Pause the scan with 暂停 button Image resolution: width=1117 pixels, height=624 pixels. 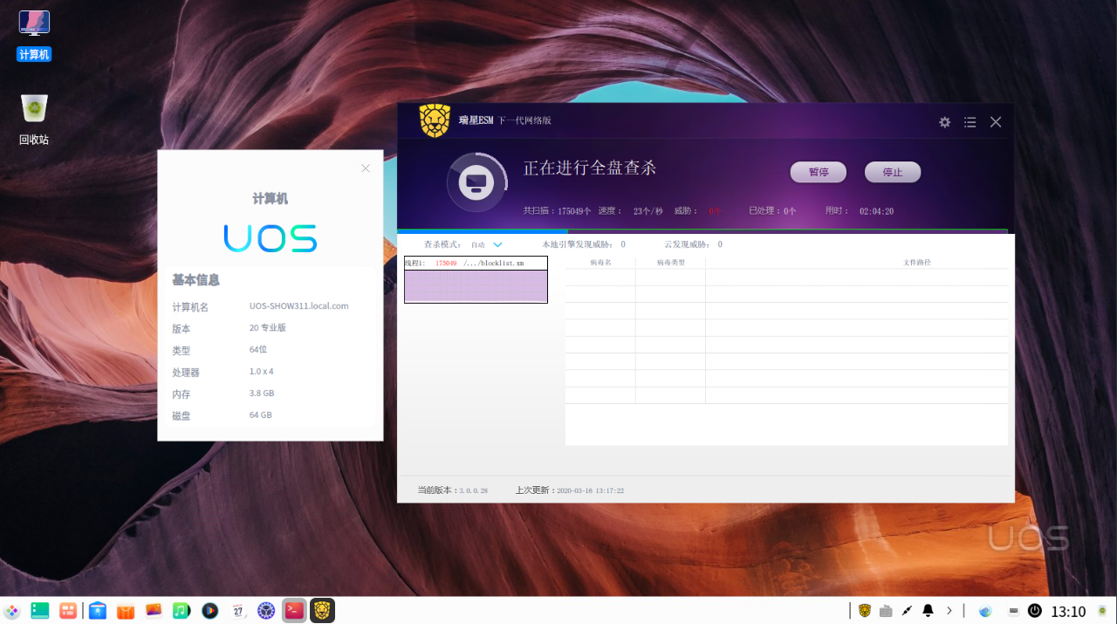pyautogui.click(x=818, y=172)
